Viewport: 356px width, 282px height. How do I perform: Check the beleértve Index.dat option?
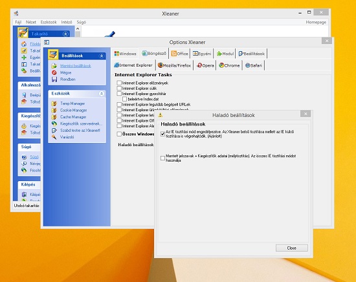(x=124, y=99)
